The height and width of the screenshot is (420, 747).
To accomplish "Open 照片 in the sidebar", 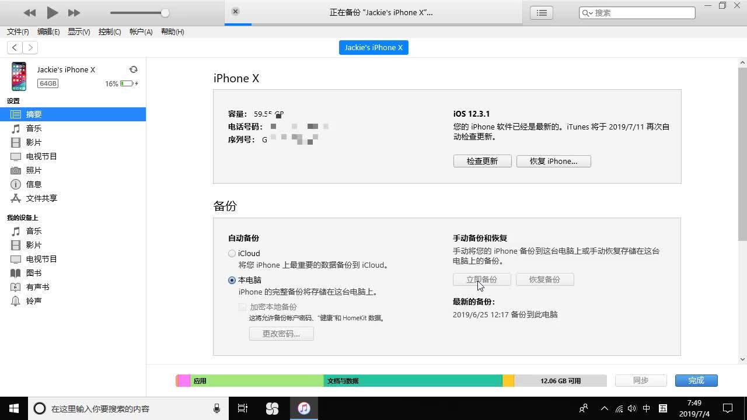I will [73, 170].
